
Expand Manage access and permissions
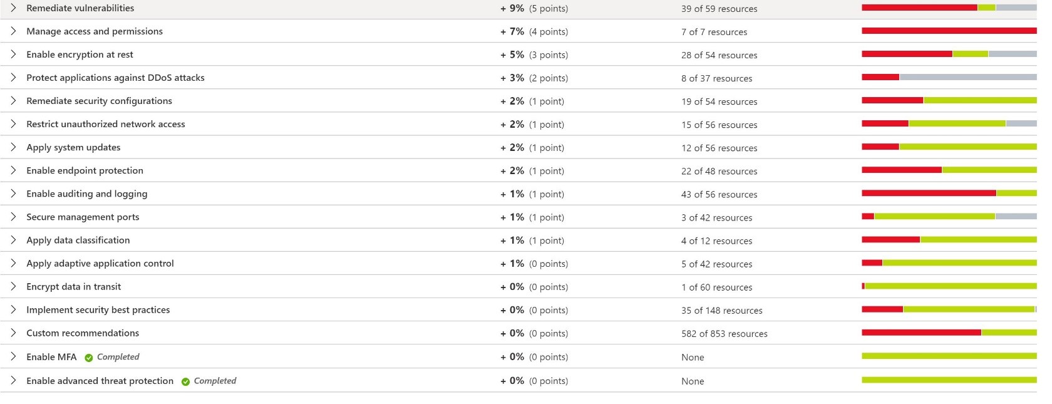click(13, 31)
